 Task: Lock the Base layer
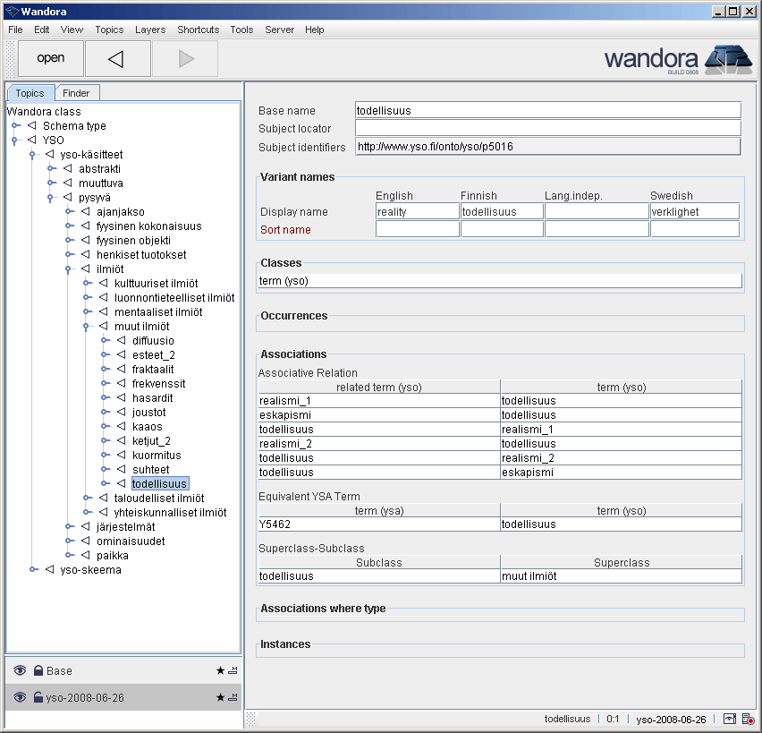[38, 670]
